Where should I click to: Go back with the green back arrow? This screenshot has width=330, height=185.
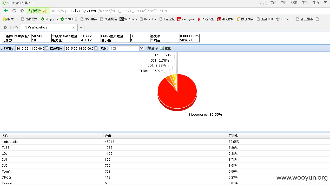tap(6, 11)
